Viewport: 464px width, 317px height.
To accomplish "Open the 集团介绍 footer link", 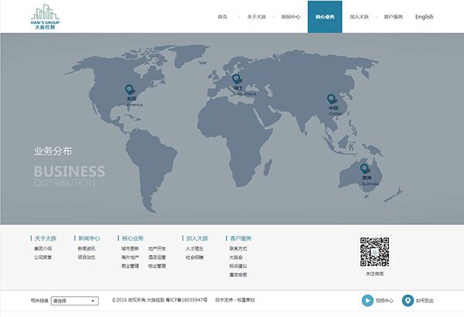I will point(43,249).
